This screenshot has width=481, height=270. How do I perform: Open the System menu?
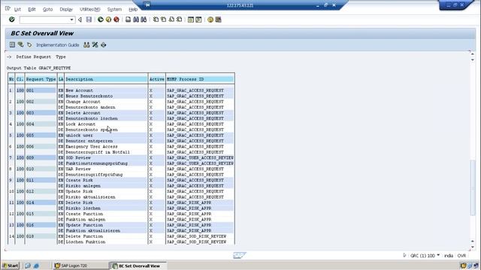[x=114, y=10]
